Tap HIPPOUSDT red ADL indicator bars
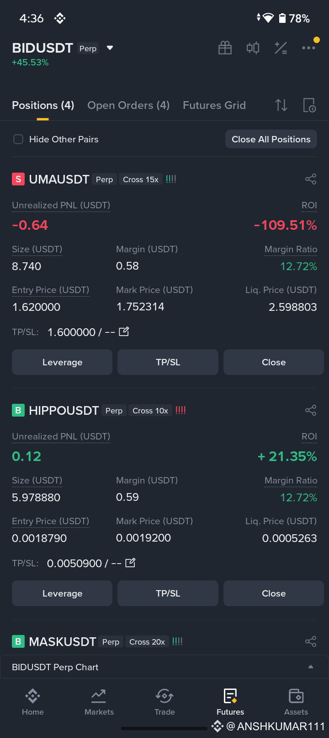 click(180, 410)
